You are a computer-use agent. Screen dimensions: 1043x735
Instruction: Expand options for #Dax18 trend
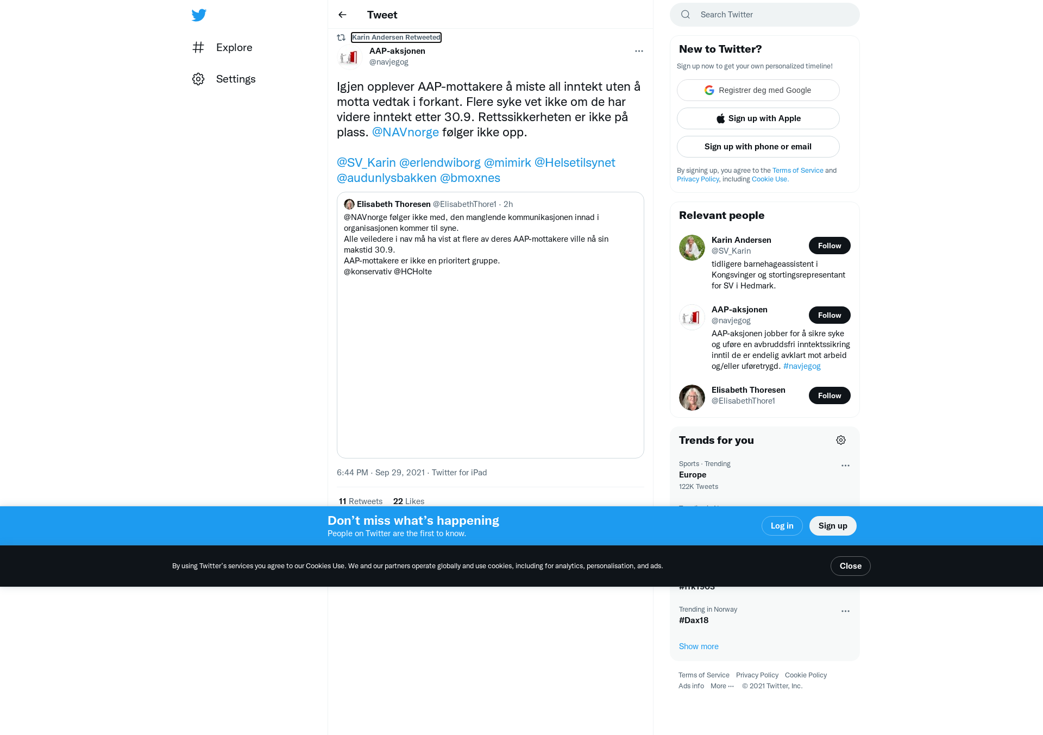(x=845, y=611)
